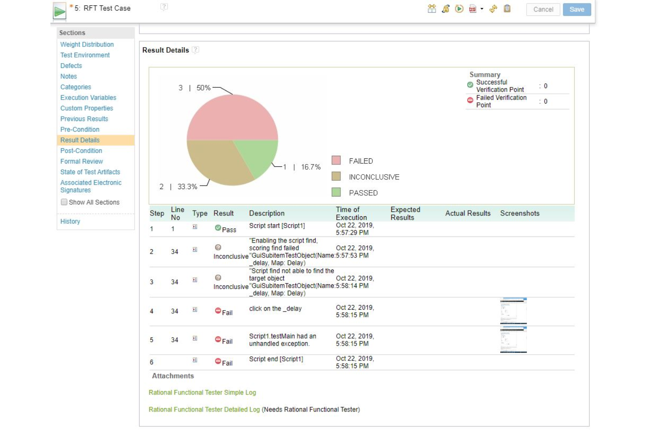
Task: Click the layout resize icon on the toolbar
Action: [432, 9]
